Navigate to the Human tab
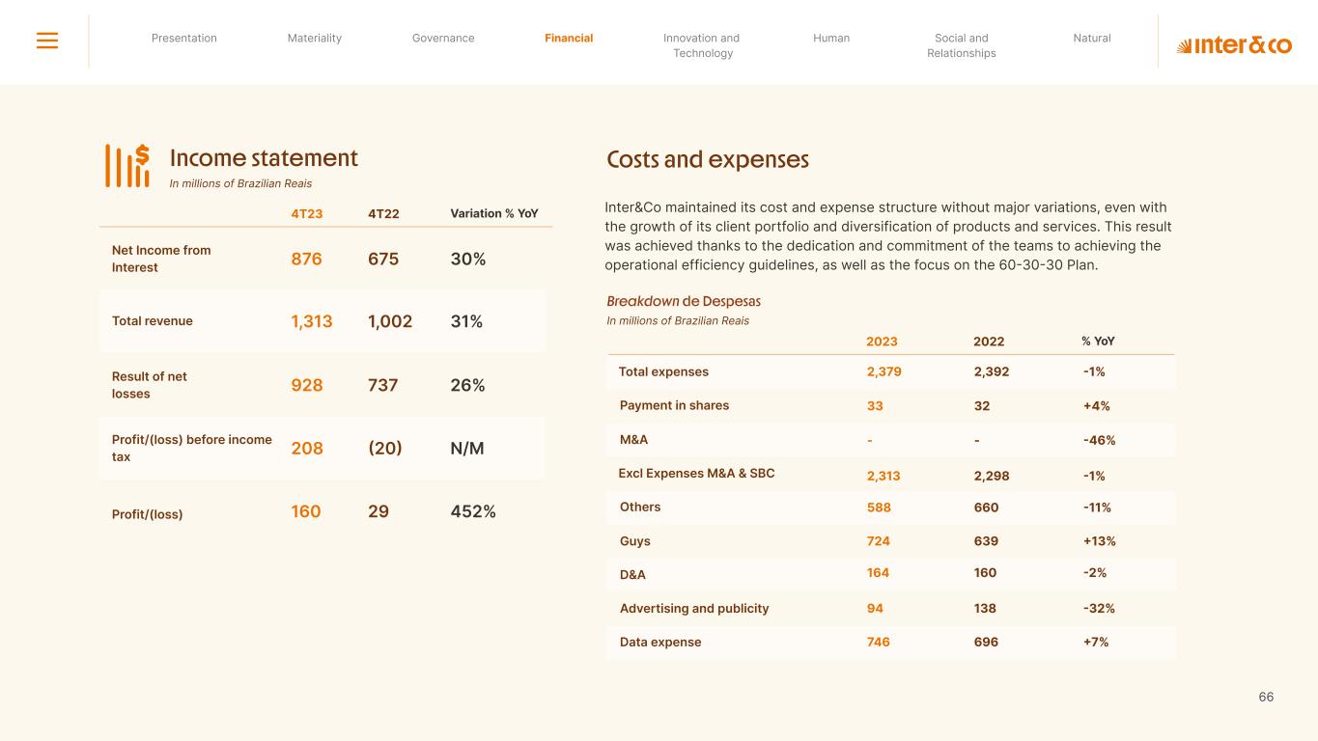1318x741 pixels. 831,39
